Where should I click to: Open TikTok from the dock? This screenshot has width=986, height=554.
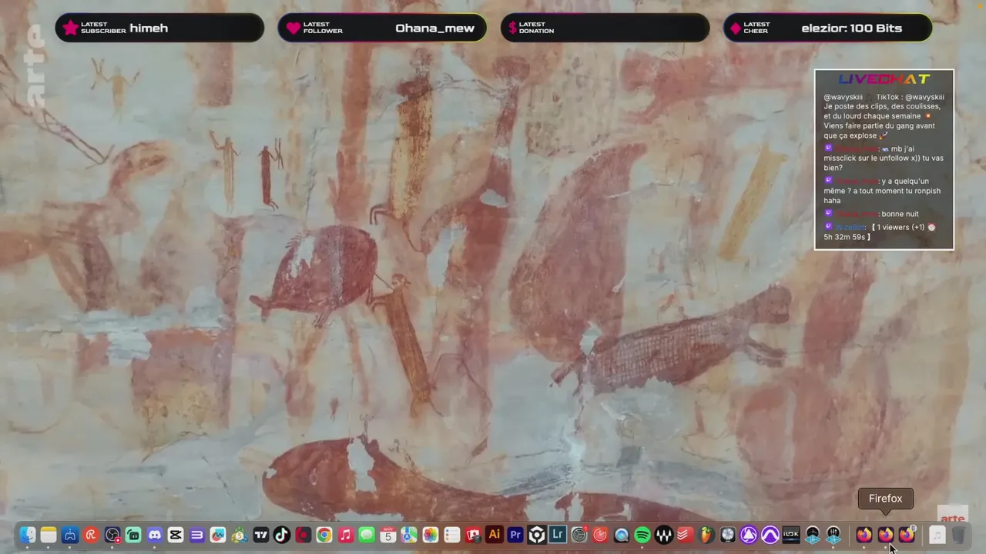coord(282,535)
